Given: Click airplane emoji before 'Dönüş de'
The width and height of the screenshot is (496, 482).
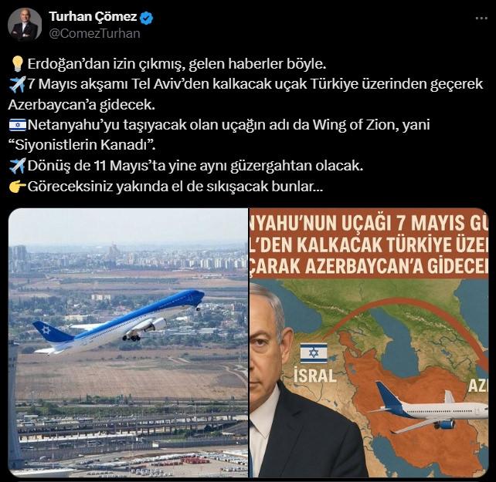Looking at the screenshot, I should (17, 166).
